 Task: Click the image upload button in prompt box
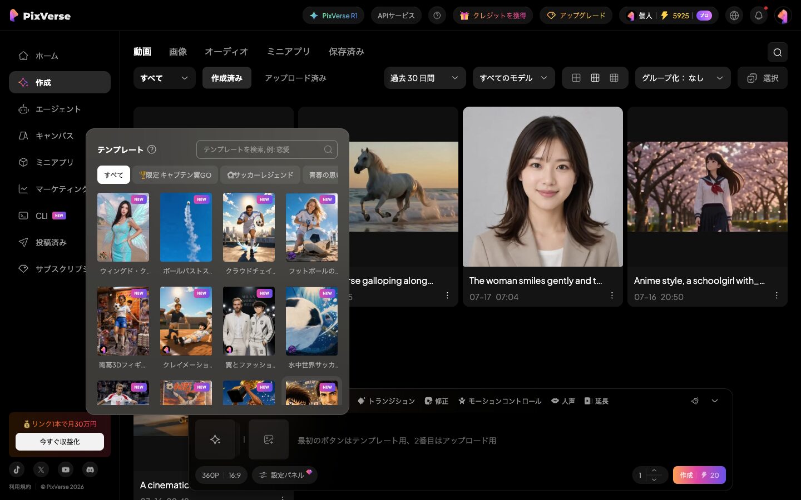pos(269,439)
